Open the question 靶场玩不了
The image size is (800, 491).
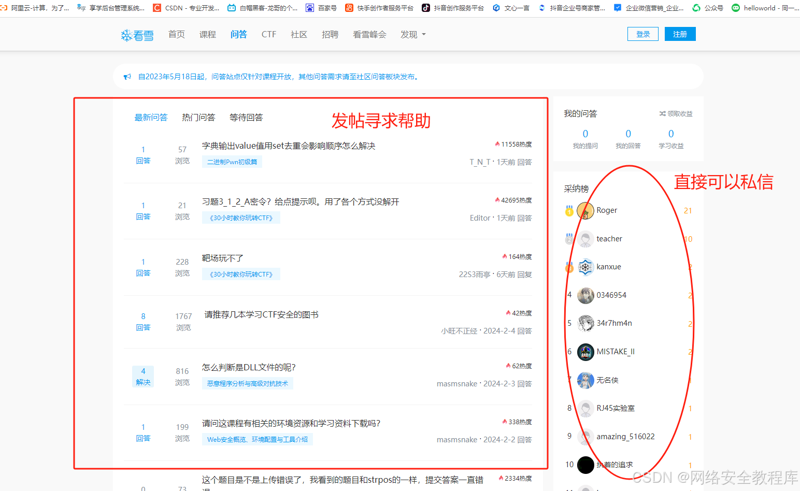[x=223, y=258]
